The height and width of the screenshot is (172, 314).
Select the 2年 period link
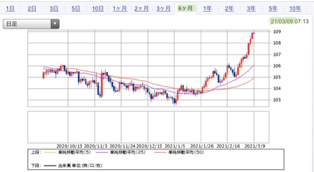click(229, 9)
